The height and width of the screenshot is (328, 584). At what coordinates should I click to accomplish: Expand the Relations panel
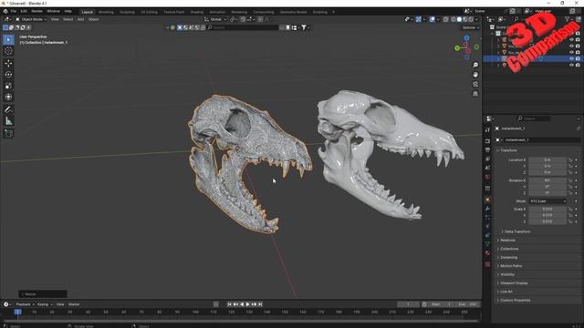point(507,241)
